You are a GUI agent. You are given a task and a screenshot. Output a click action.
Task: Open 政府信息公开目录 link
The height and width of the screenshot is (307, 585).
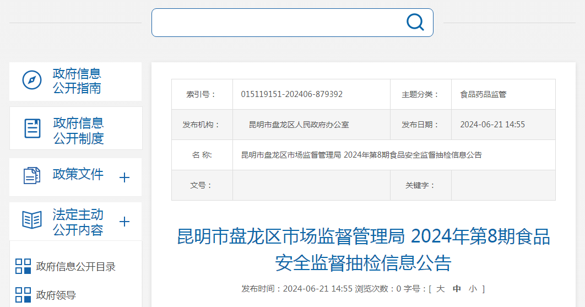pyautogui.click(x=75, y=267)
